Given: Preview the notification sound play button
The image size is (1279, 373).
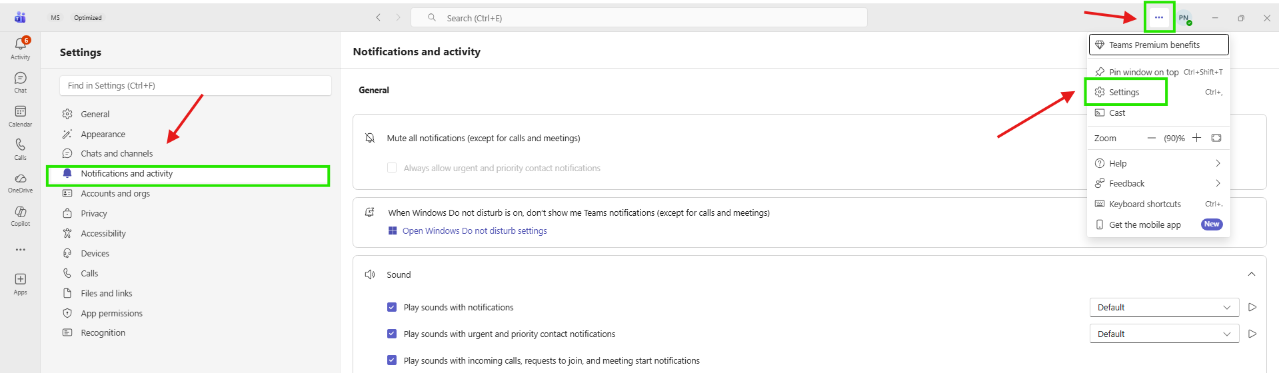Looking at the screenshot, I should pyautogui.click(x=1252, y=307).
